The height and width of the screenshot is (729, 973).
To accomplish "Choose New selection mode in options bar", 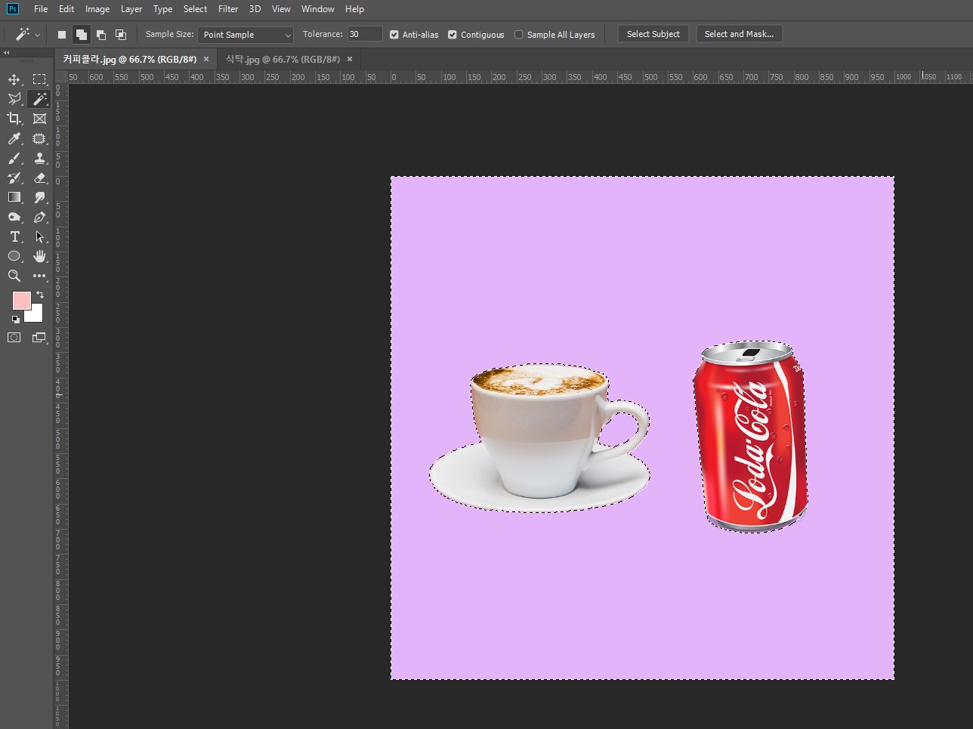I will point(62,35).
